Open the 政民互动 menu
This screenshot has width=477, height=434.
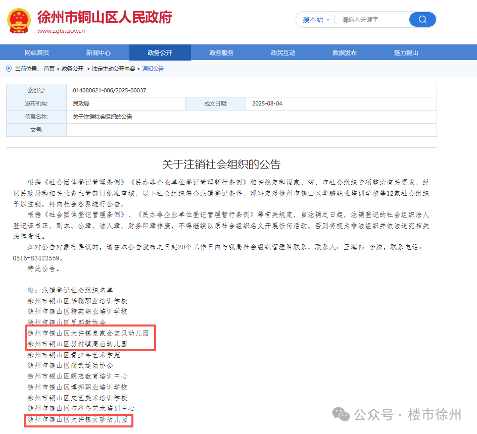pyautogui.click(x=283, y=52)
